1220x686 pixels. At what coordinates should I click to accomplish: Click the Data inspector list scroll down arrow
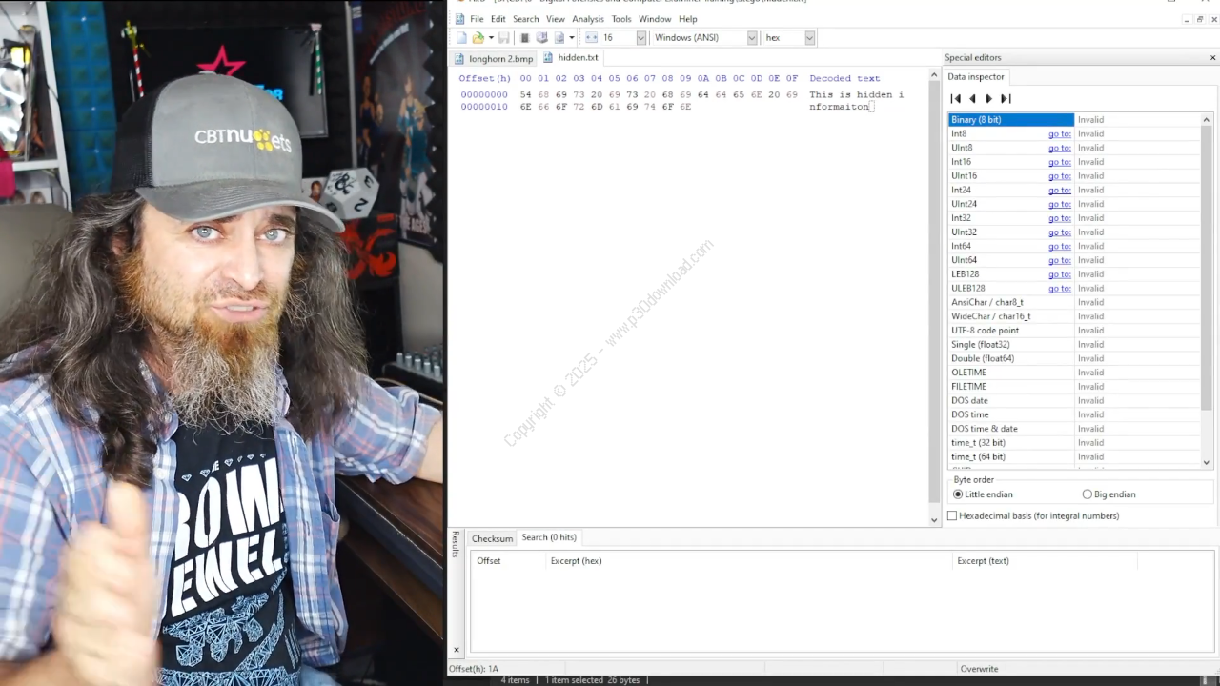(x=1207, y=462)
